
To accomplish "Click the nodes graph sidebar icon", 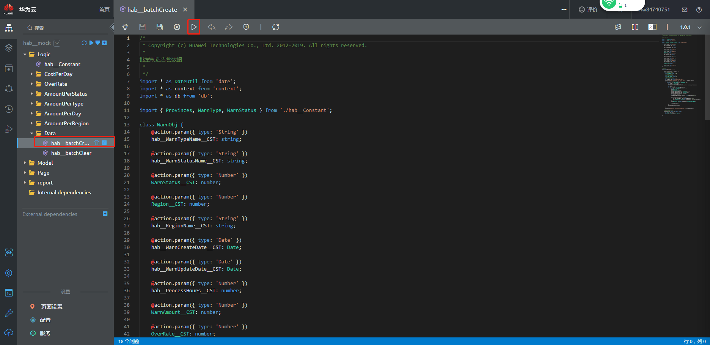I will click(x=9, y=88).
